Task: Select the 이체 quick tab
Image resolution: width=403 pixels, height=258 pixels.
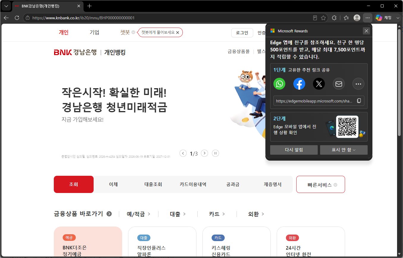Action: [114, 184]
